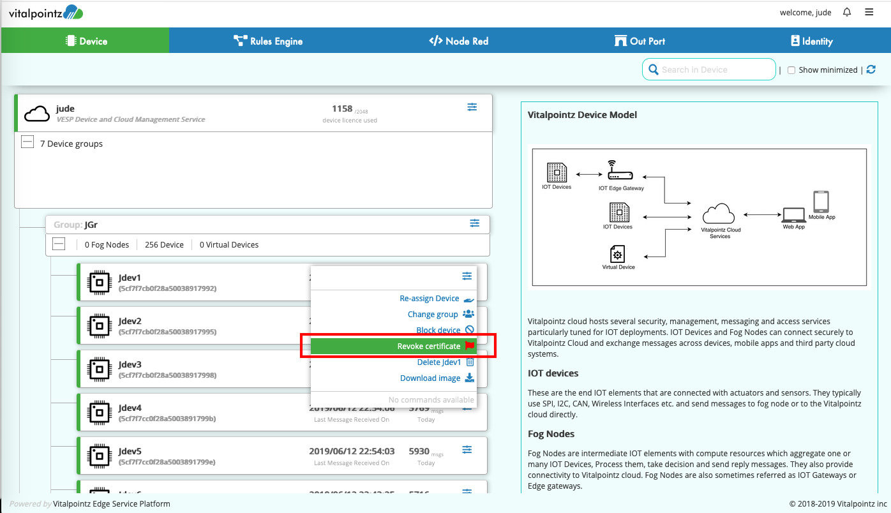Screen dimensions: 891x513
Task: Click the 'Vitalpointz Device Model' heading
Action: coord(582,115)
